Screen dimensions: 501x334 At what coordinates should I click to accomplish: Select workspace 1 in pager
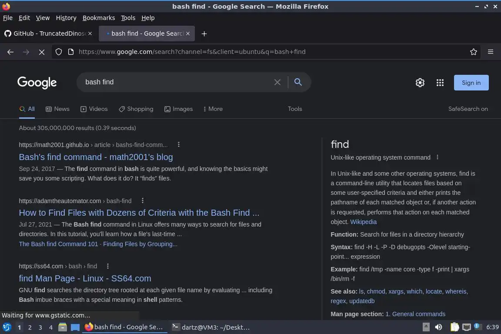point(19,327)
